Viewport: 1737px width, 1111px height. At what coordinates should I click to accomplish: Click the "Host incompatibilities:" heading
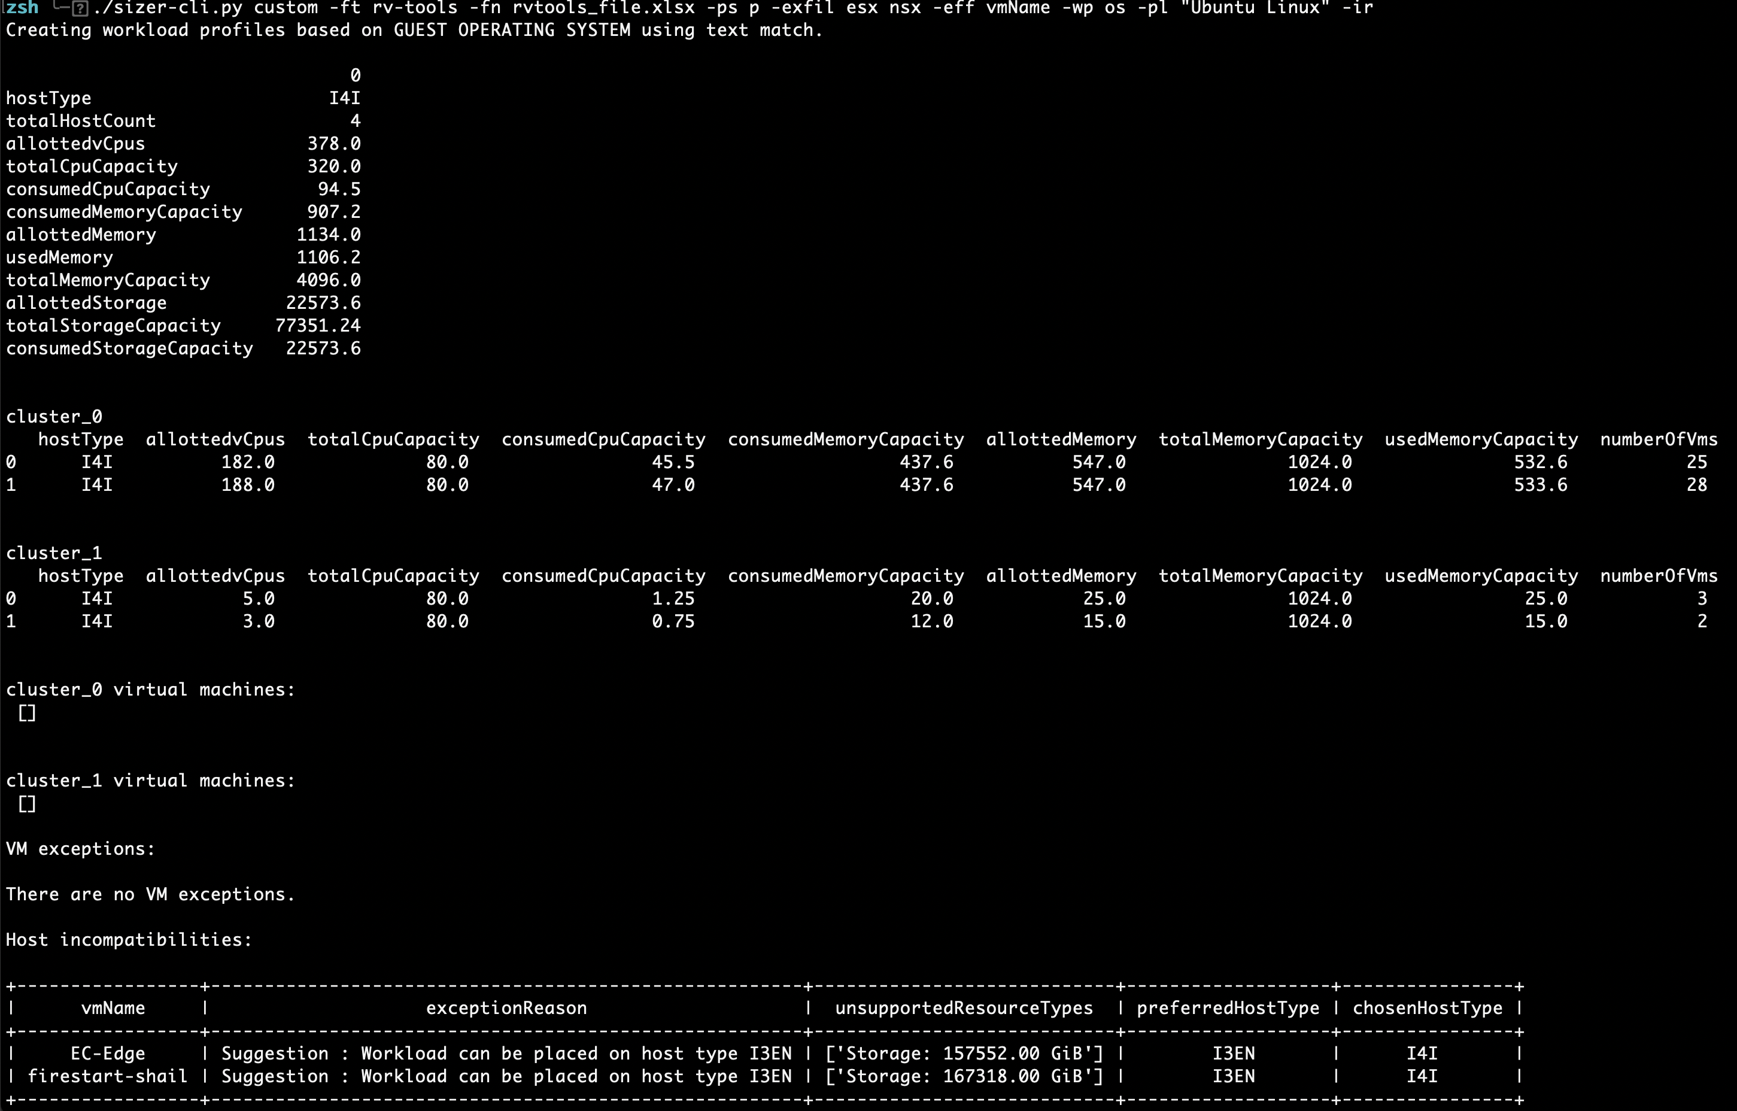129,939
